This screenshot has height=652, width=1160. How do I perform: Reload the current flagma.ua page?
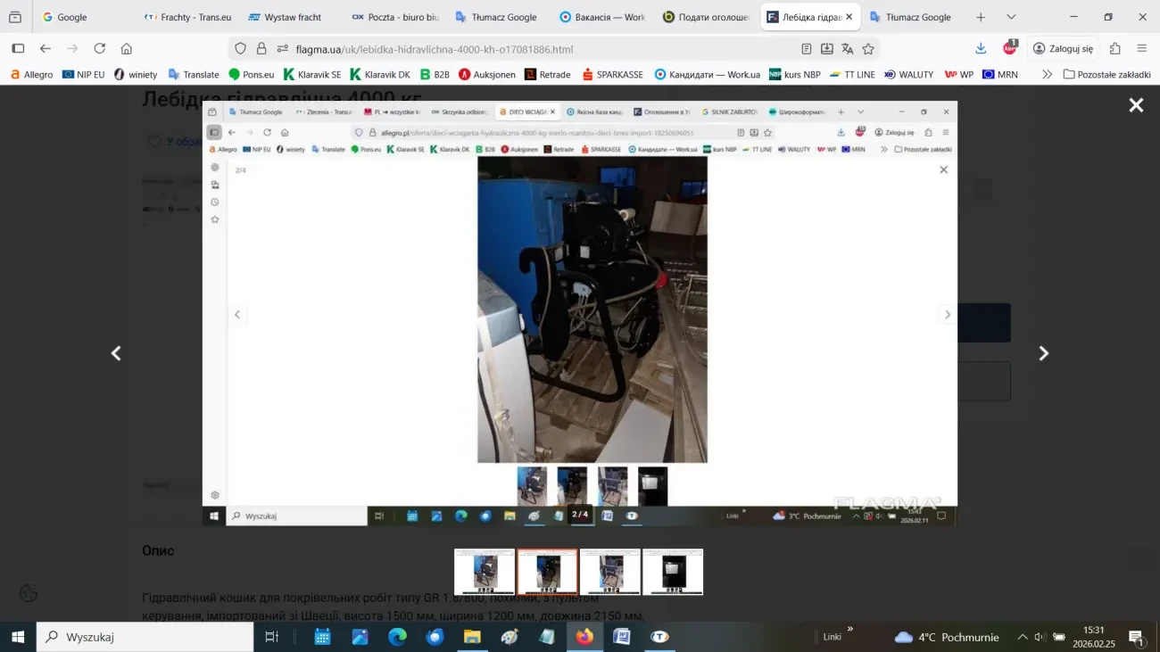pos(100,49)
